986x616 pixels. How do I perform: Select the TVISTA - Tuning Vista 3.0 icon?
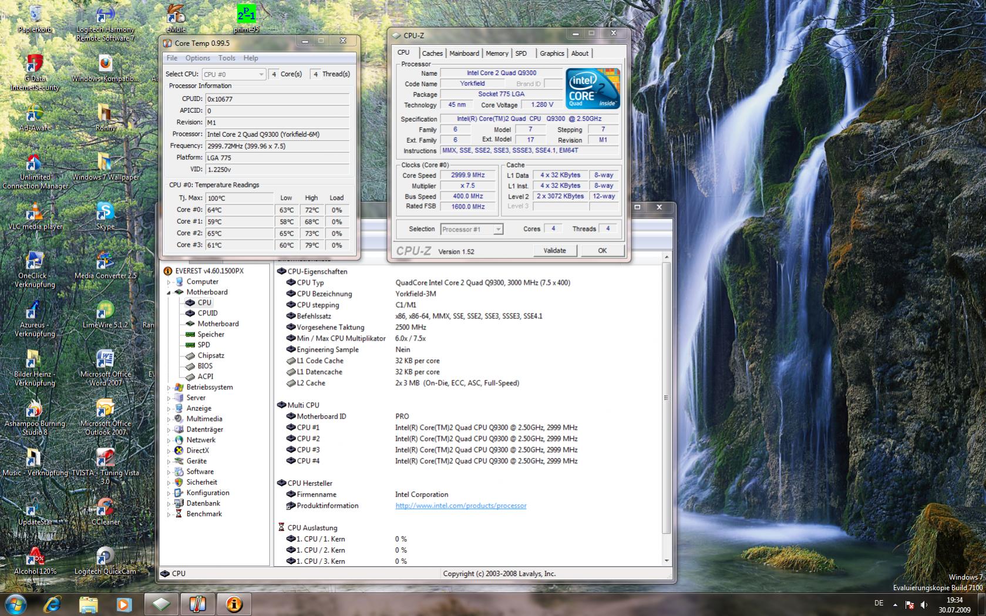pyautogui.click(x=105, y=467)
